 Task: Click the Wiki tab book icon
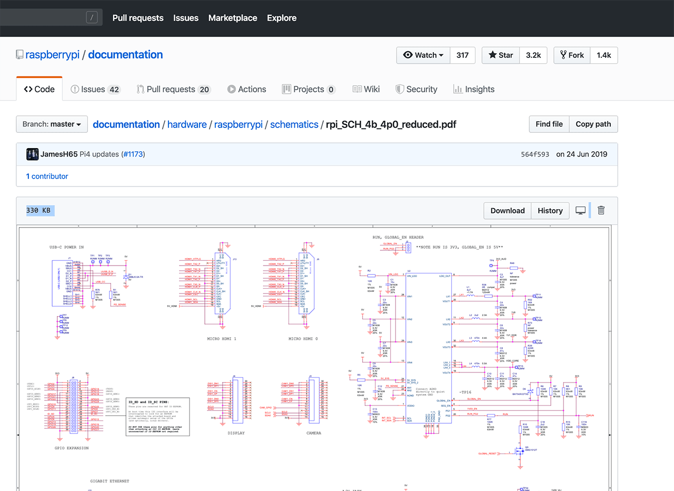(357, 89)
